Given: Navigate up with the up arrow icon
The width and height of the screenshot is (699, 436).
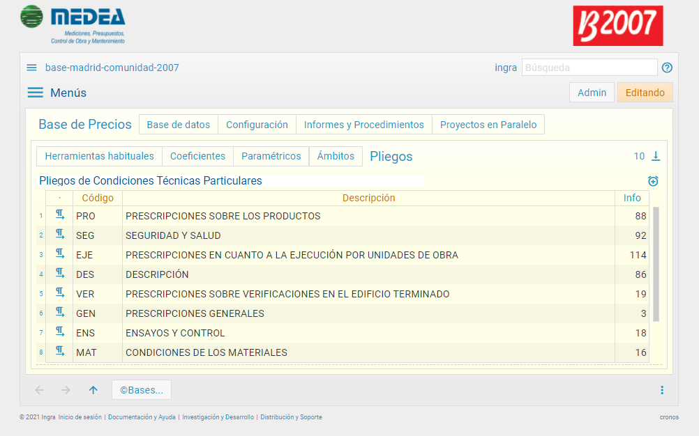Looking at the screenshot, I should pos(93,390).
